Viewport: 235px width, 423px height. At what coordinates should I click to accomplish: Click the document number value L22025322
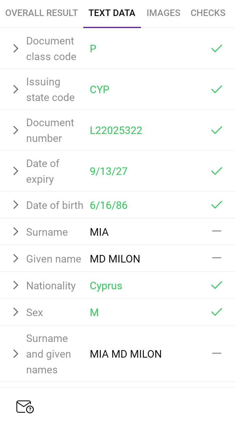pyautogui.click(x=116, y=130)
